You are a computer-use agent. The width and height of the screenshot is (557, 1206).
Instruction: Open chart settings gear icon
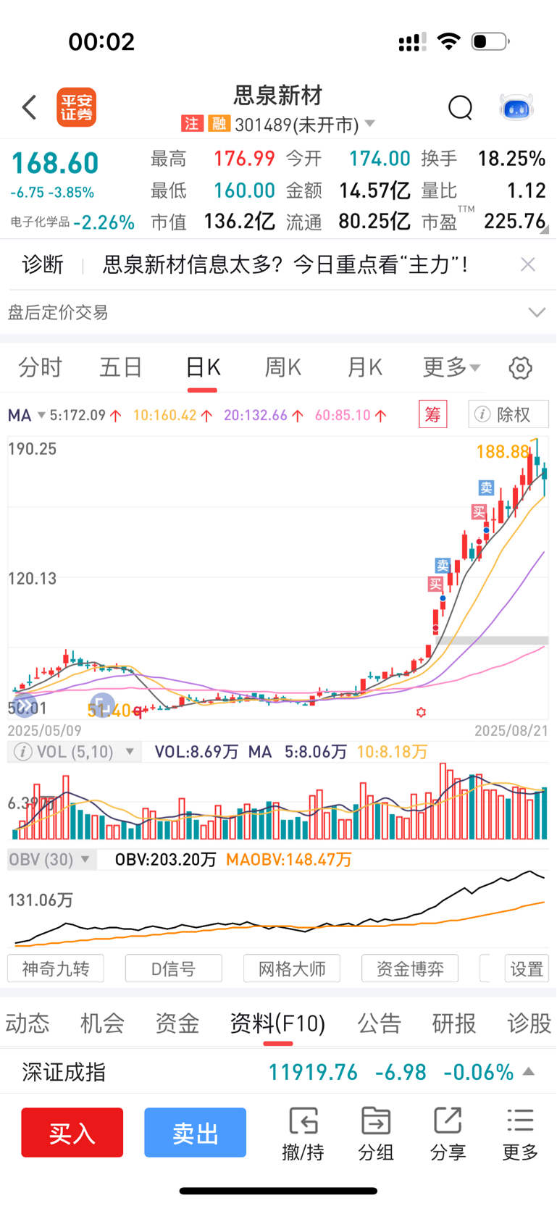click(520, 368)
